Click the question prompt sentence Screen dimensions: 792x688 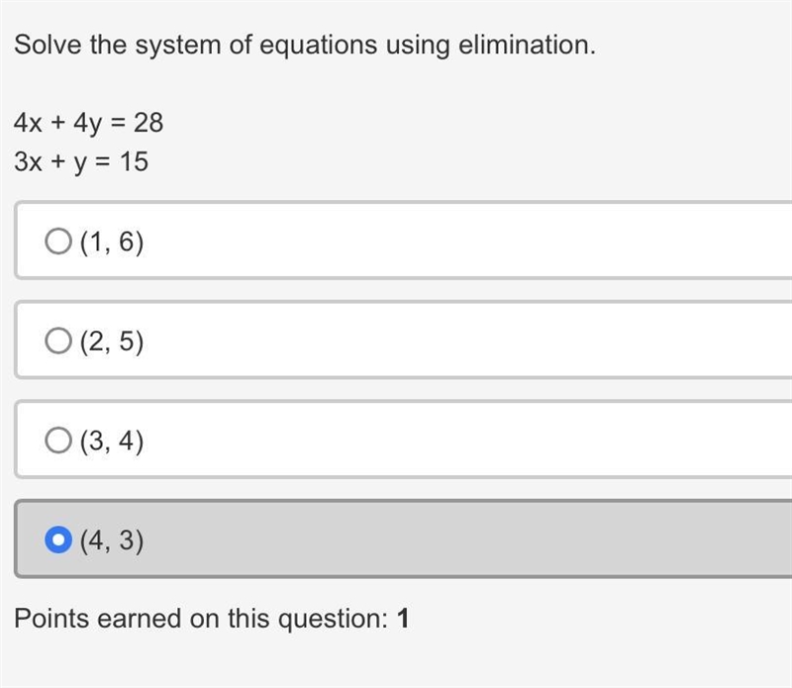(305, 45)
